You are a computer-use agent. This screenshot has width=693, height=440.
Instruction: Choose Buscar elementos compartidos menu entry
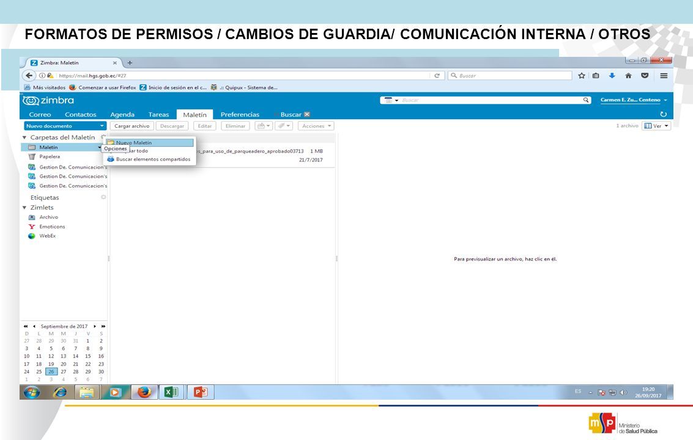(x=150, y=159)
